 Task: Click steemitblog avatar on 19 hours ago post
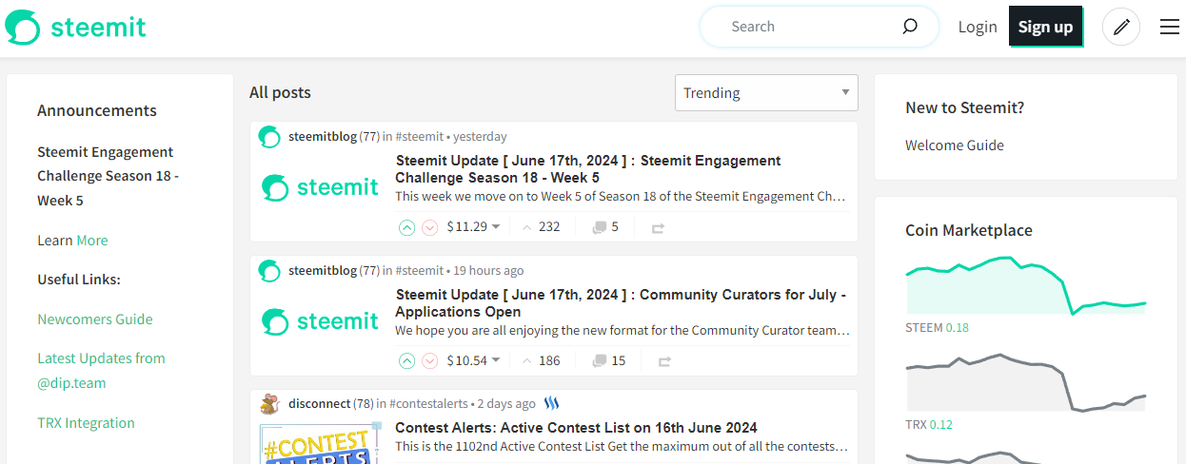pyautogui.click(x=269, y=271)
